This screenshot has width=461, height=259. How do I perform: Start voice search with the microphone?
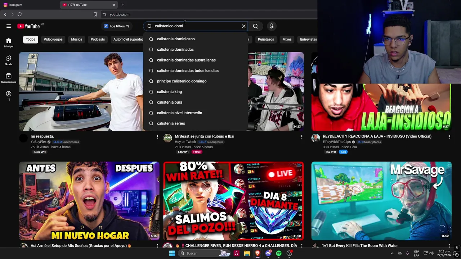point(272,26)
